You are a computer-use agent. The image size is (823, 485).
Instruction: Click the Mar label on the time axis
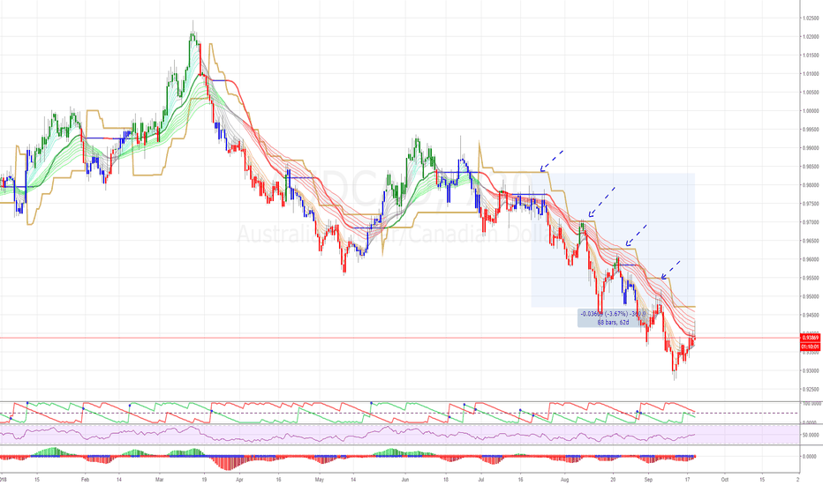[160, 479]
